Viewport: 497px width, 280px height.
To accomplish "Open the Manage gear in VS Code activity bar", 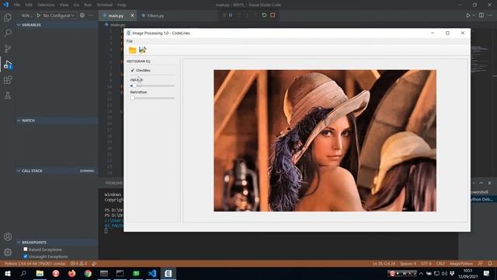I will pos(8,252).
